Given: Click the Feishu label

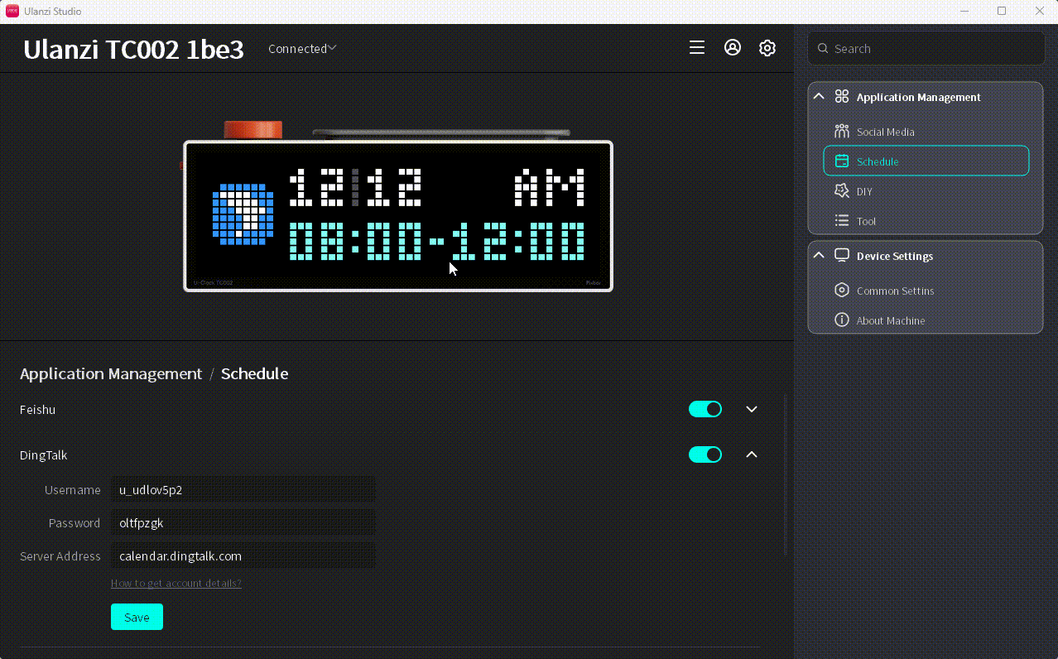Looking at the screenshot, I should coord(38,409).
